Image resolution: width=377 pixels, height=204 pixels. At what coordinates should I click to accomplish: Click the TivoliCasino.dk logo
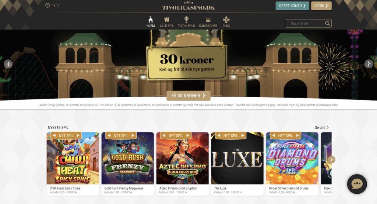pos(188,6)
